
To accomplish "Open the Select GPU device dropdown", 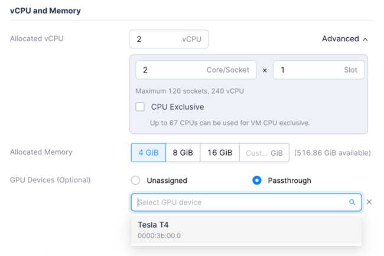I will pos(246,202).
